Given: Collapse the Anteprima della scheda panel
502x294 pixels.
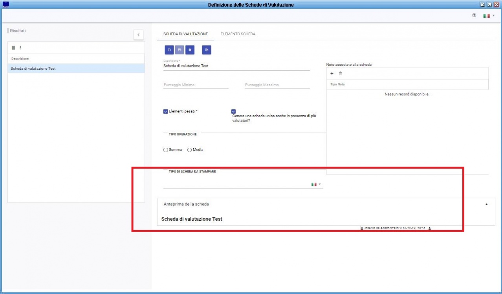Looking at the screenshot, I should tap(487, 204).
